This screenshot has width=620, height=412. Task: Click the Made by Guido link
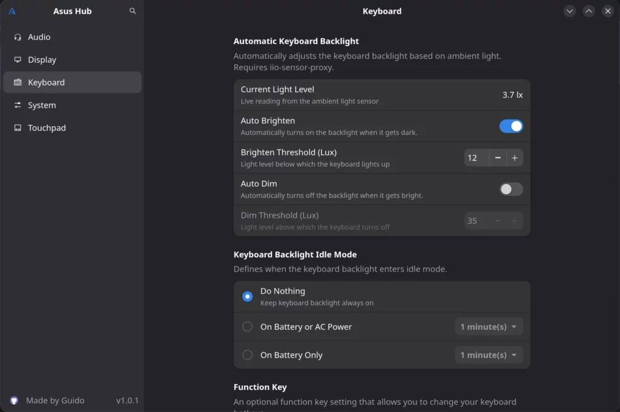(x=55, y=401)
